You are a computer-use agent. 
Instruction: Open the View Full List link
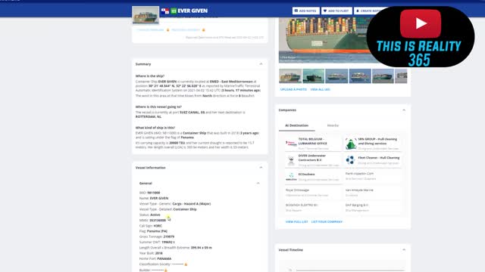(296, 221)
